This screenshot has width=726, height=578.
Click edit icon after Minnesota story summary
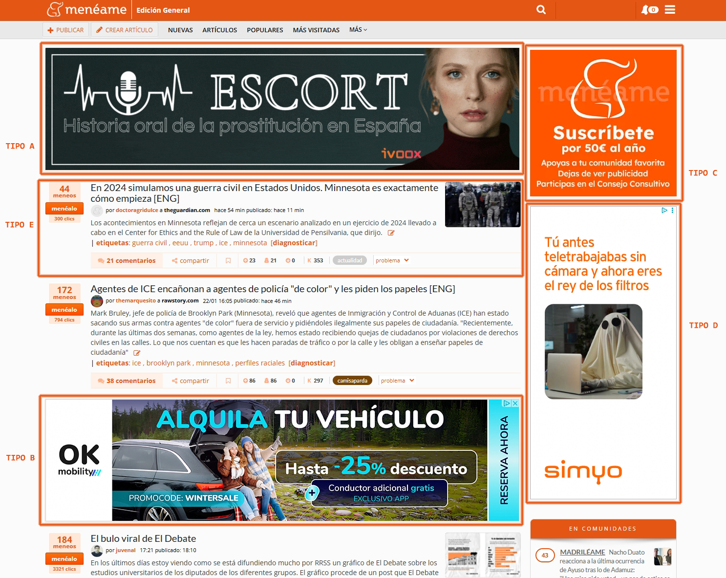click(x=391, y=233)
